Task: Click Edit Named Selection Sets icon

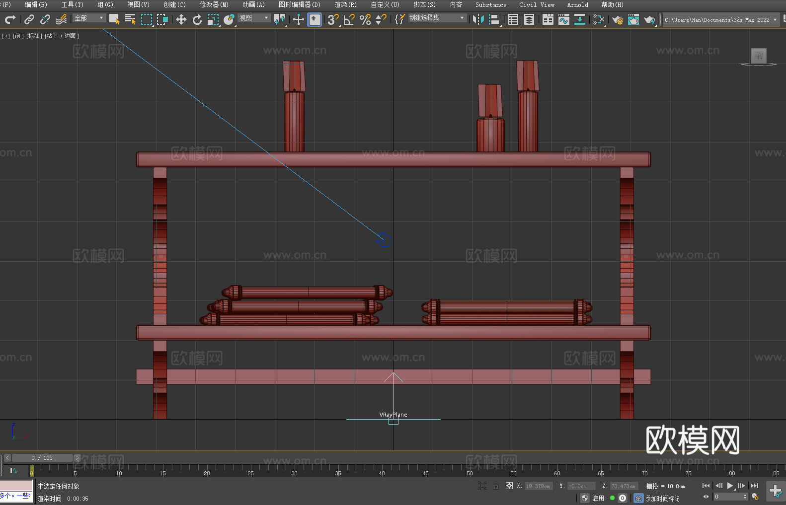Action: tap(400, 19)
